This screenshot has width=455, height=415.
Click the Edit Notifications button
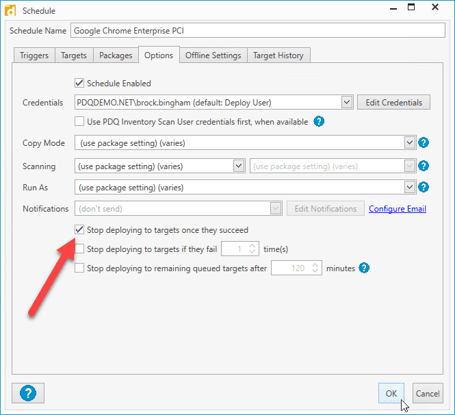click(x=326, y=208)
